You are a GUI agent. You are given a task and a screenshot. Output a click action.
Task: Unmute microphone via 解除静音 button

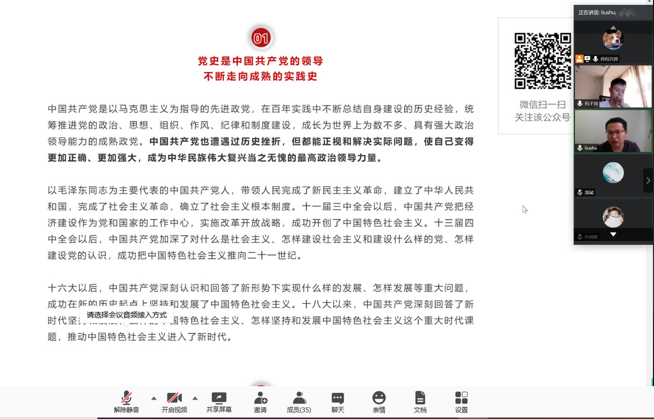click(127, 402)
